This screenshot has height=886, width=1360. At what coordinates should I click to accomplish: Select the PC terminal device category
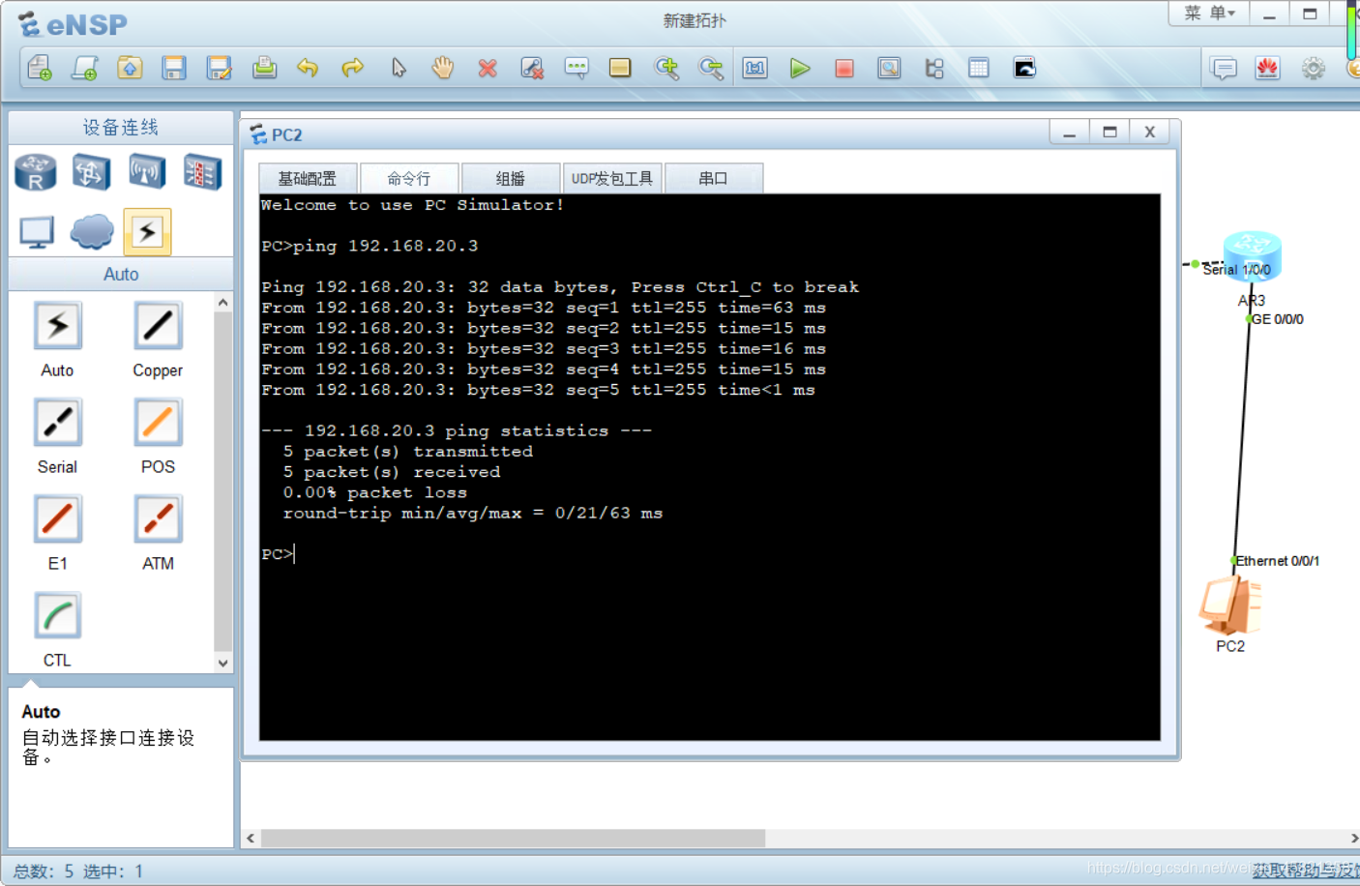(x=37, y=232)
